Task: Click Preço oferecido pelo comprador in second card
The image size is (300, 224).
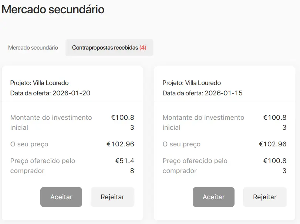Action: coord(195,166)
